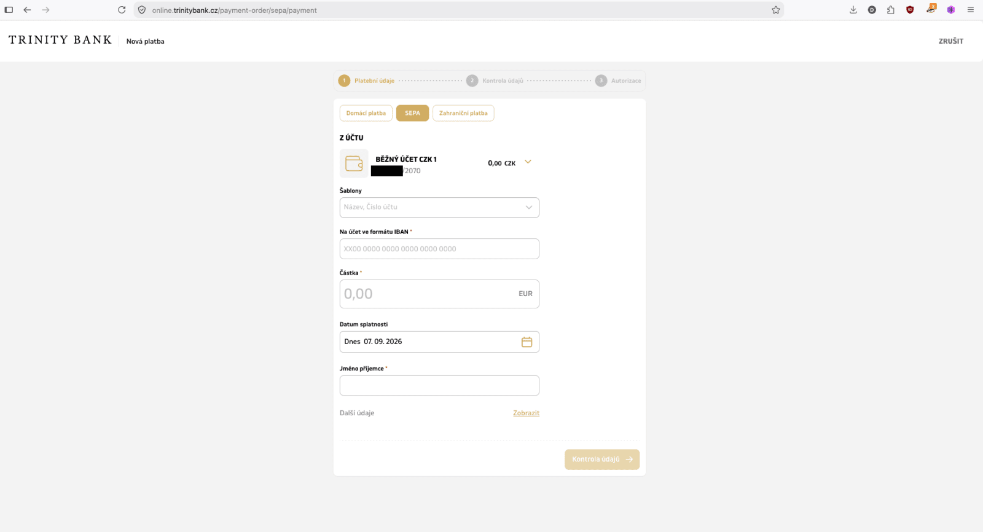
Task: Click the purple extension icon
Action: point(951,10)
